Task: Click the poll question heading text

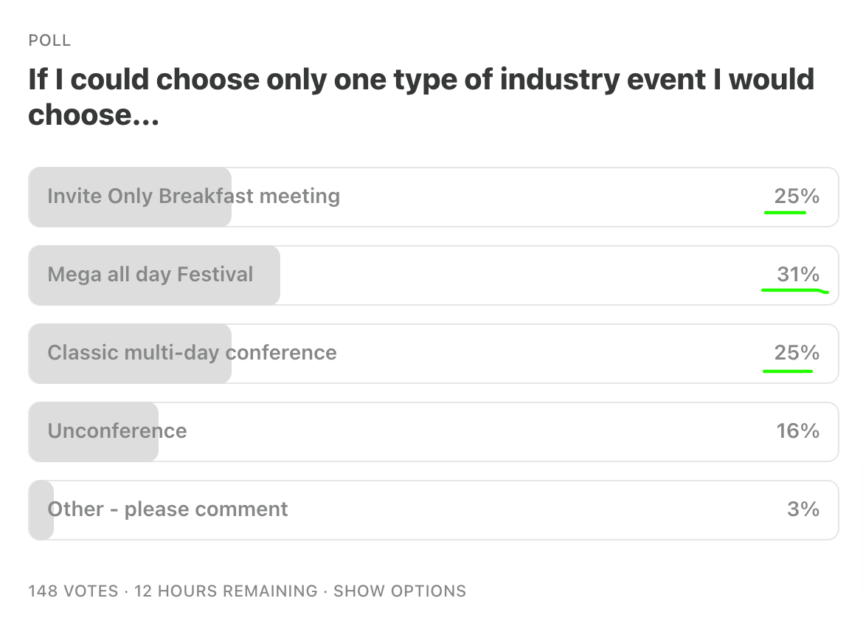Action: click(421, 97)
